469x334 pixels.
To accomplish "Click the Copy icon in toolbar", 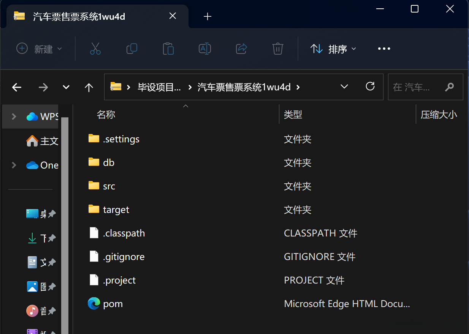I will coord(132,49).
